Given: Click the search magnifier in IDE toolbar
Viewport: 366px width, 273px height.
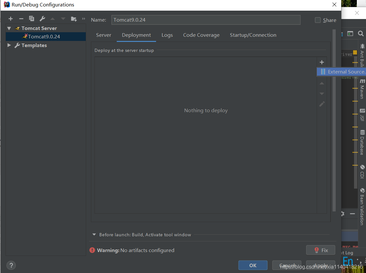Looking at the screenshot, I should [361, 34].
